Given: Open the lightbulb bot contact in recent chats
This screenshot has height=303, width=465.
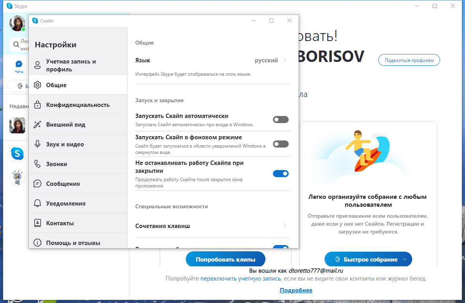Looking at the screenshot, I should point(17,178).
